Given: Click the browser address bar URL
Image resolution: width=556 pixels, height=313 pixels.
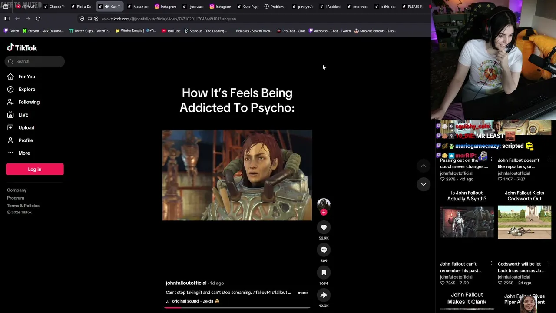Looking at the screenshot, I should coord(169,19).
